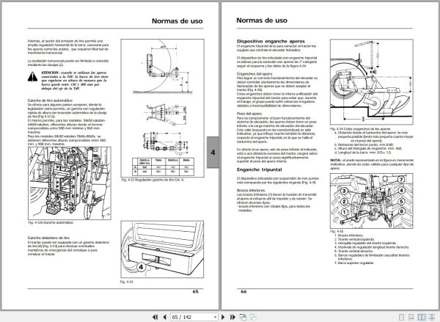Image resolution: width=440 pixels, height=322 pixels.
Task: Click the 'Peso del apero' subheading
Action: coord(249,114)
